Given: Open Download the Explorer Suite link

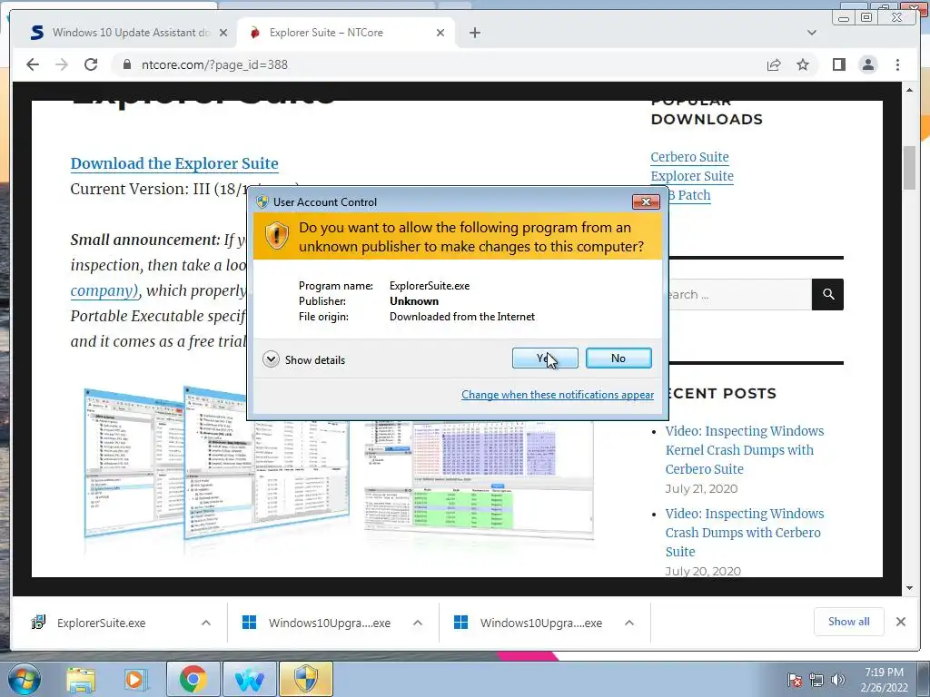Looking at the screenshot, I should (x=174, y=163).
